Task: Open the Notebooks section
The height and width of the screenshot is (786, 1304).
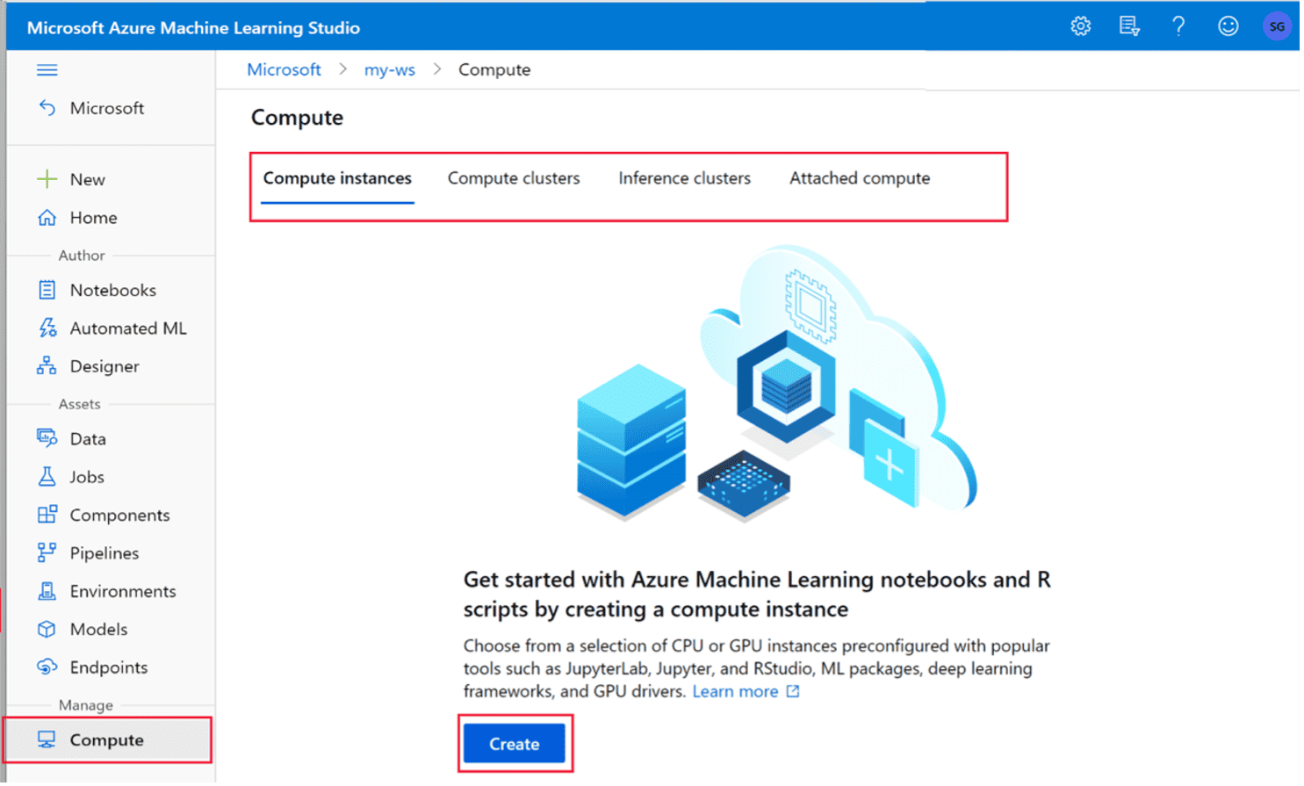Action: tap(112, 290)
